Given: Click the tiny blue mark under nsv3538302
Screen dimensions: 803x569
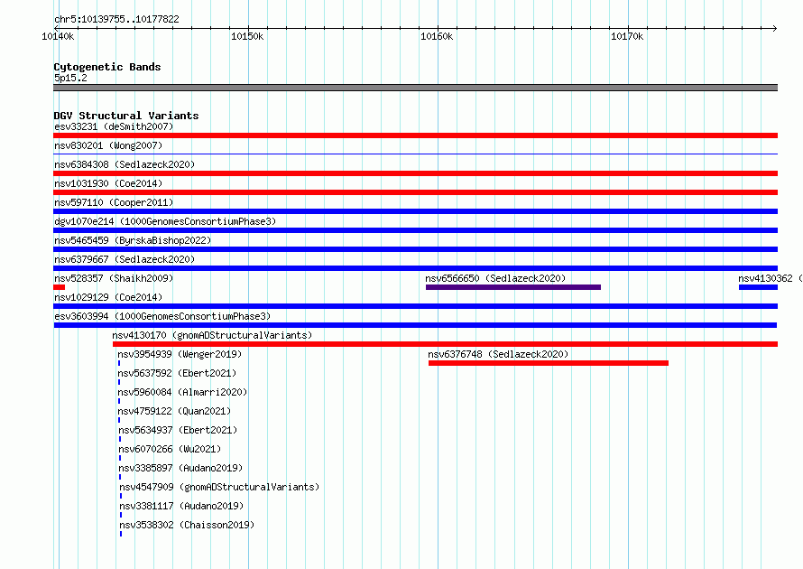Looking at the screenshot, I should pyautogui.click(x=121, y=534).
